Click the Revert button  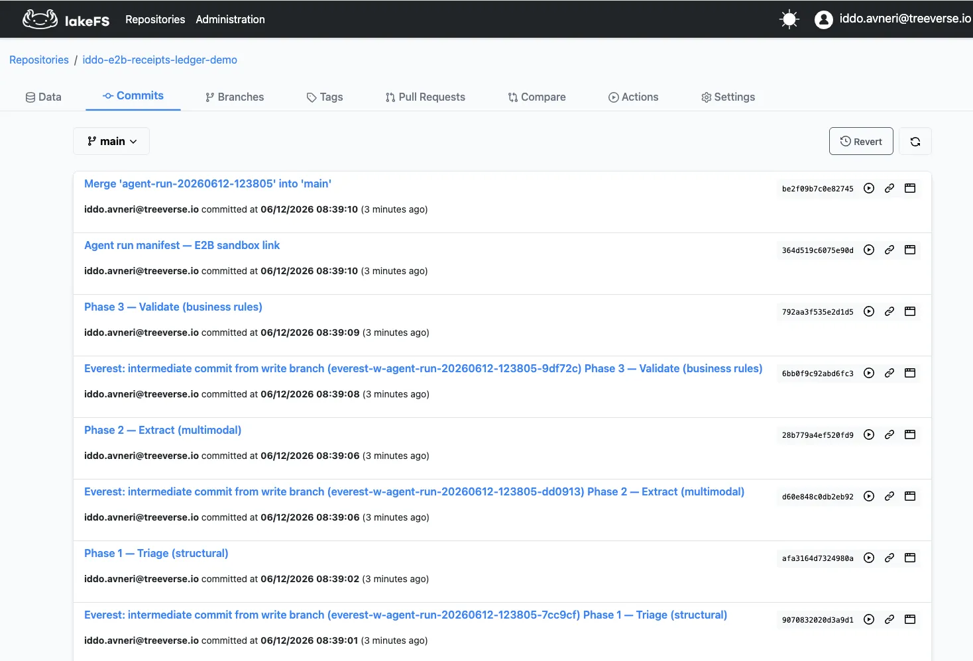(x=861, y=141)
